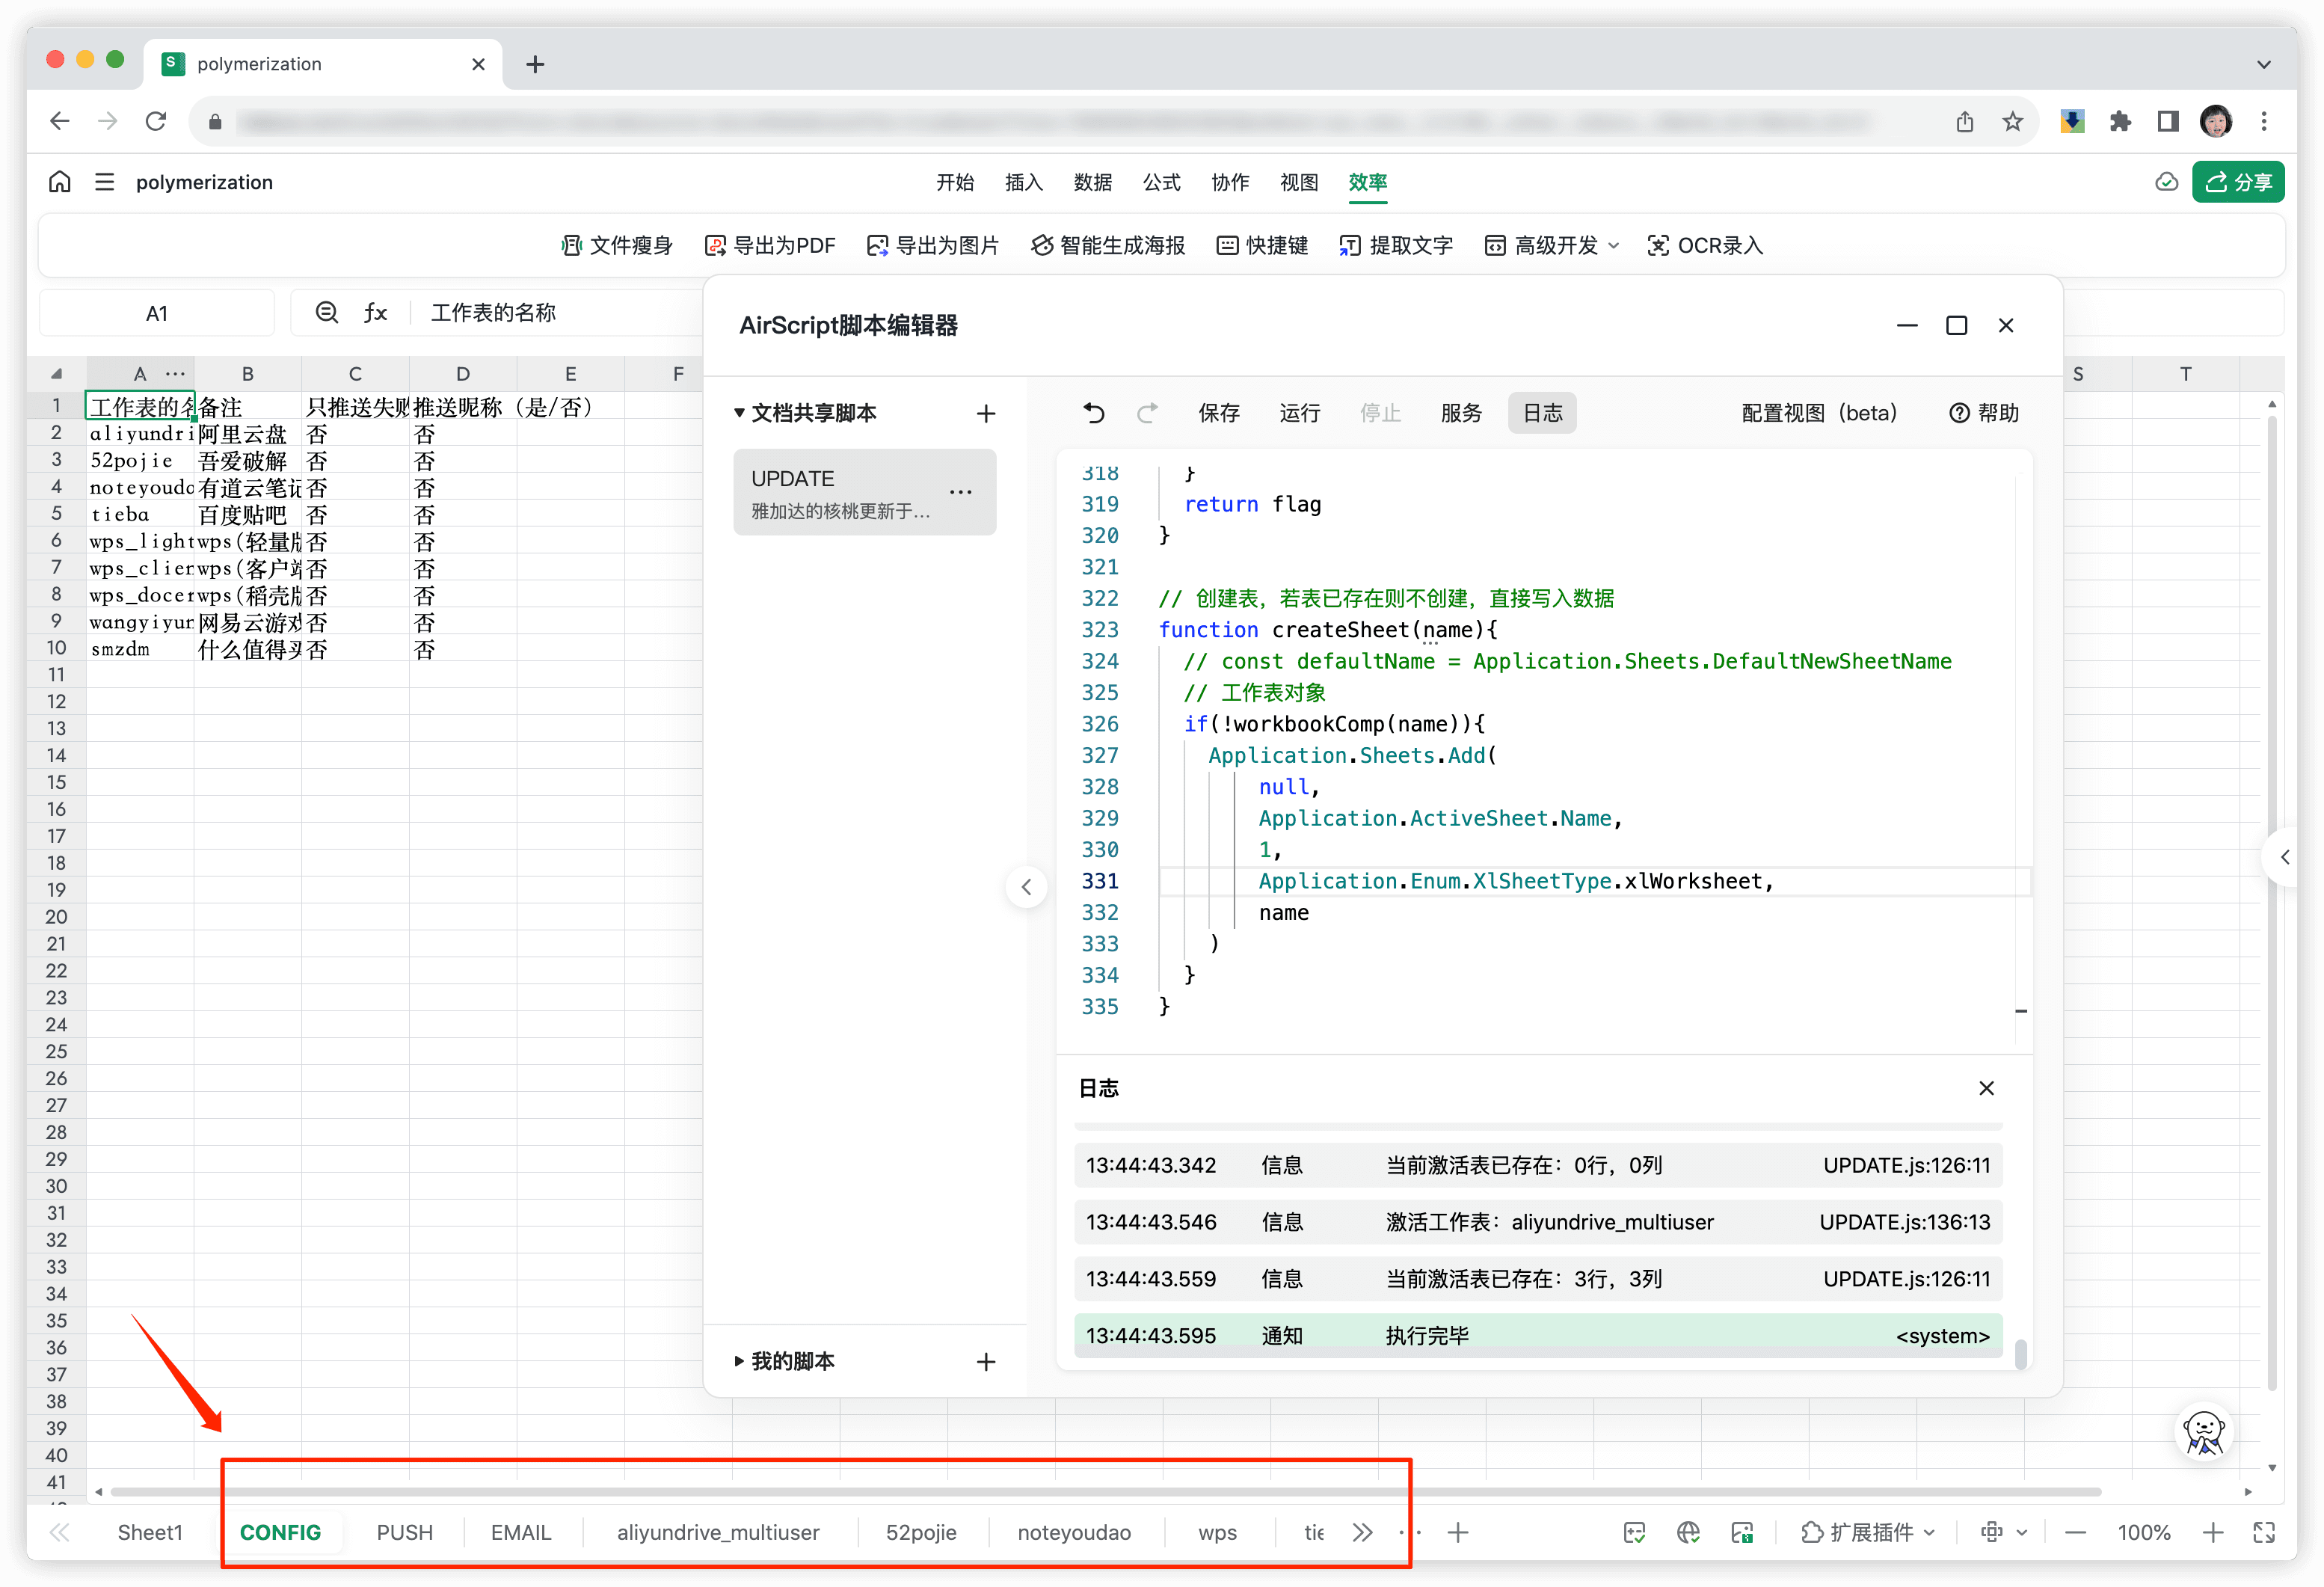Switch the 日志 log view in editor

(1541, 412)
